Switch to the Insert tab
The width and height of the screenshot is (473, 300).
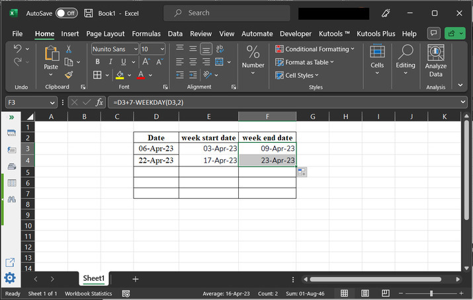pyautogui.click(x=70, y=34)
